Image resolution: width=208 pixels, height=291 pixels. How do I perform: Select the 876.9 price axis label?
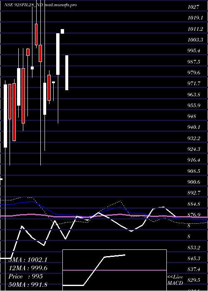click(194, 215)
